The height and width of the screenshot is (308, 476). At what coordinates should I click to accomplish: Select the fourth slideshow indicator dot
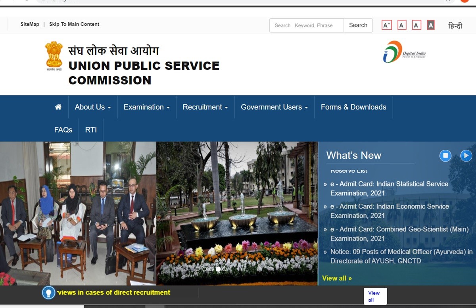[218, 269]
